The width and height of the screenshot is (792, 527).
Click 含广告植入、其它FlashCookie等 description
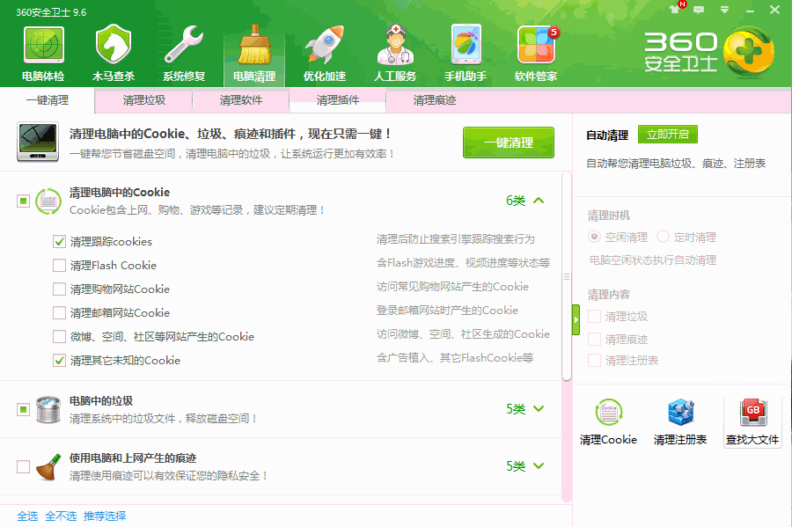tap(455, 357)
